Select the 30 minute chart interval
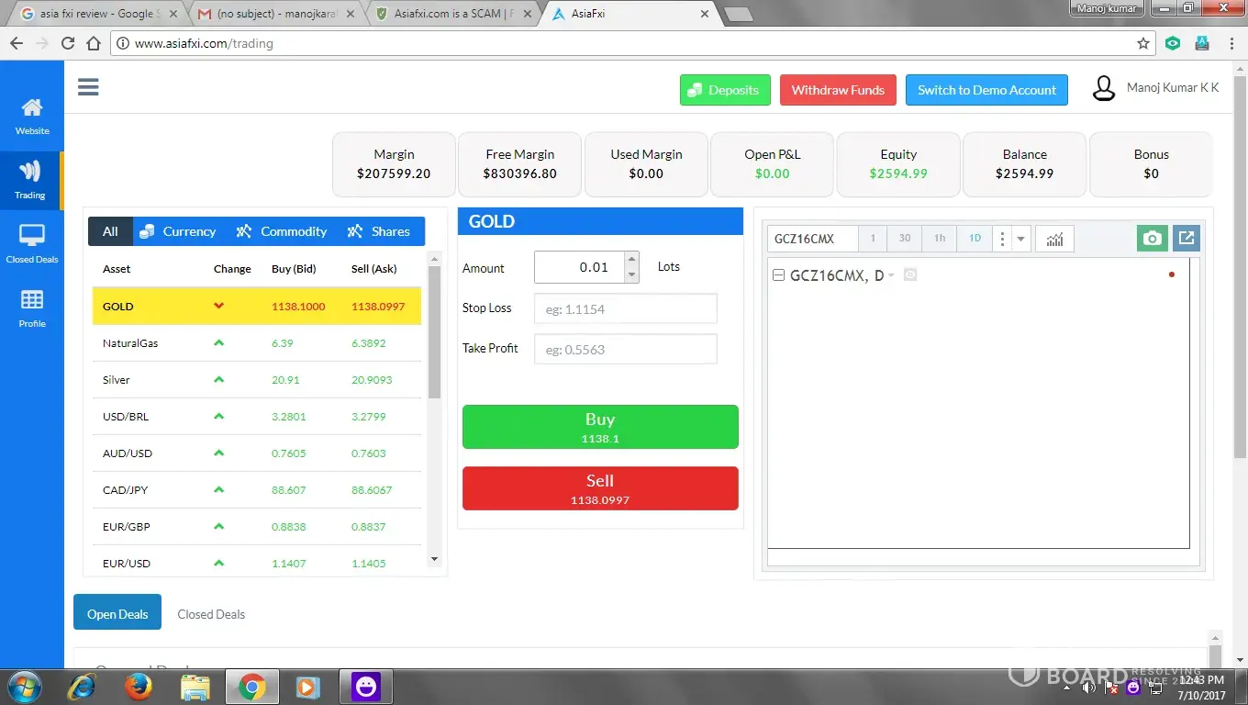Image resolution: width=1248 pixels, height=705 pixels. (x=905, y=239)
